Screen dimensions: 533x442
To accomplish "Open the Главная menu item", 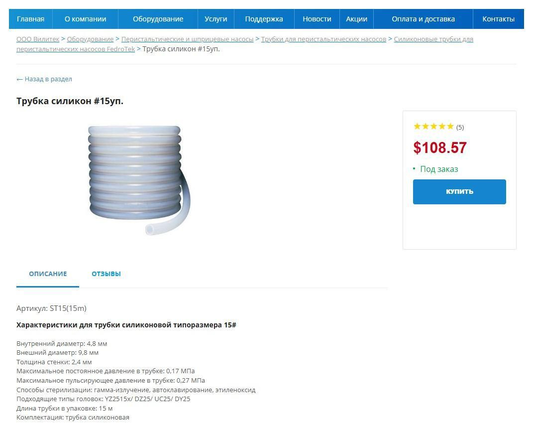I will tap(30, 19).
